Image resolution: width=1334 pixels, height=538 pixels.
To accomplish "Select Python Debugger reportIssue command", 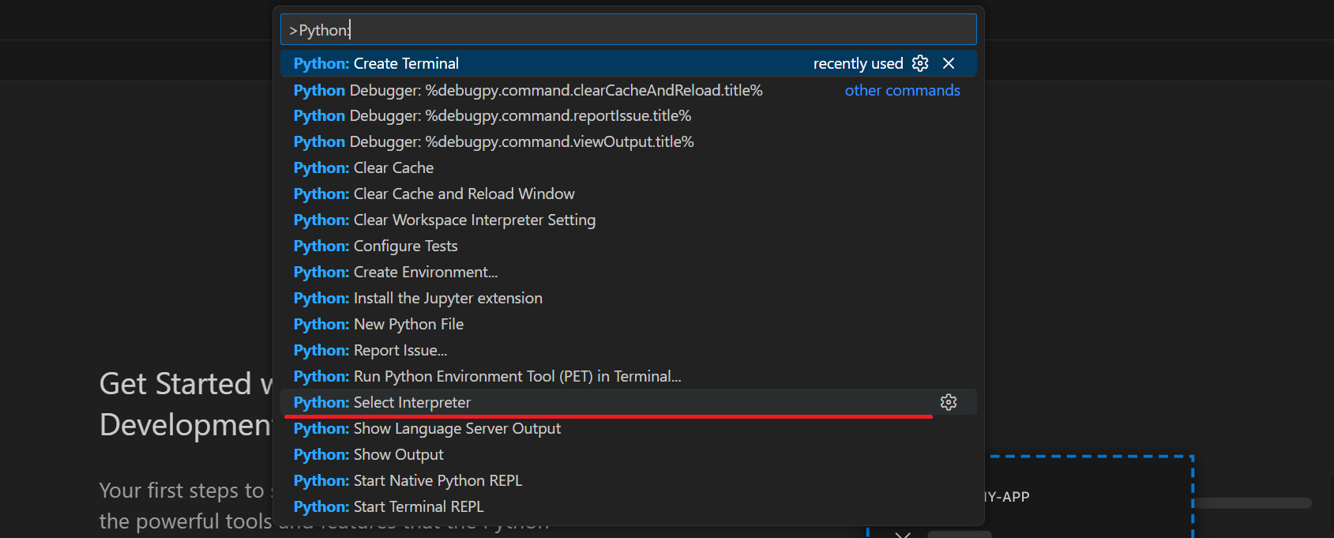I will pyautogui.click(x=629, y=115).
